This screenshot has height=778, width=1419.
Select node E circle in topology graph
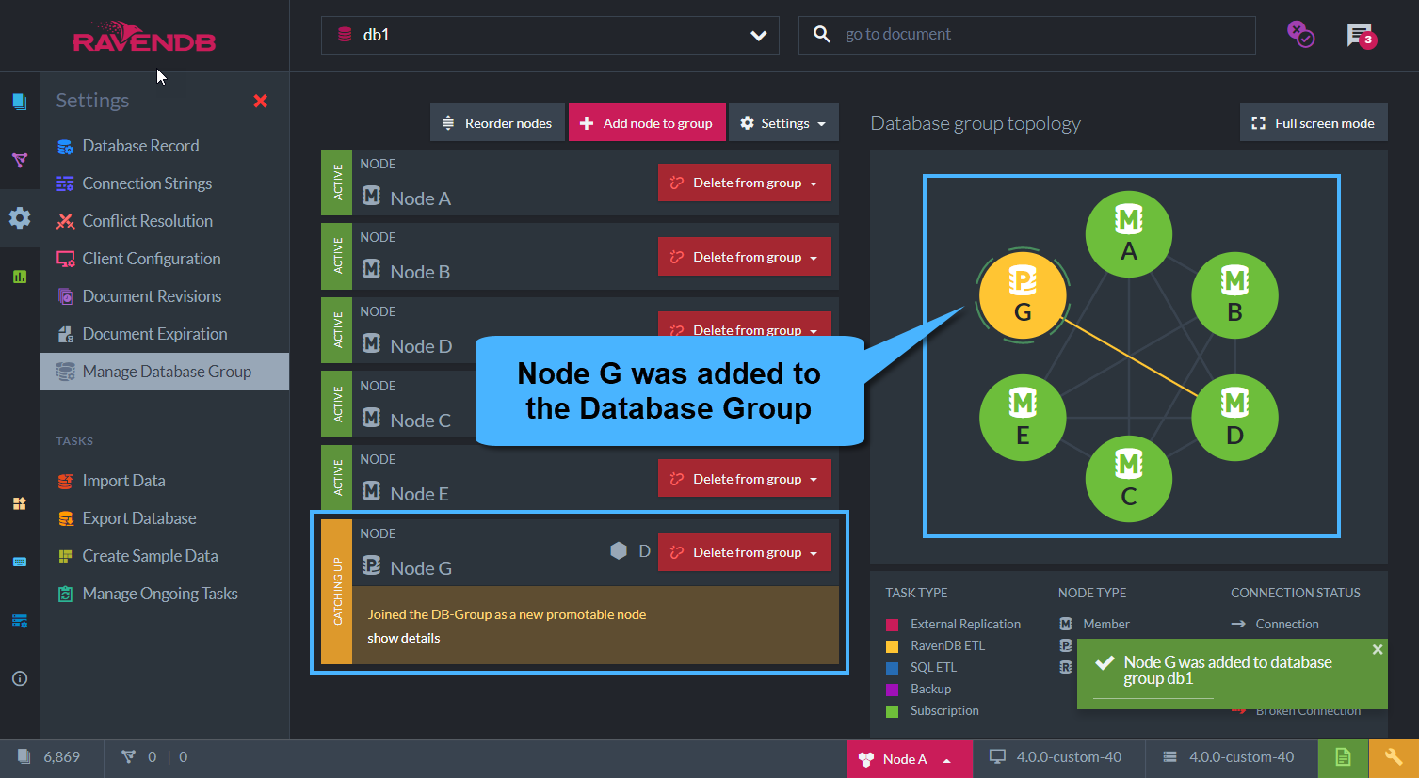(x=1023, y=418)
